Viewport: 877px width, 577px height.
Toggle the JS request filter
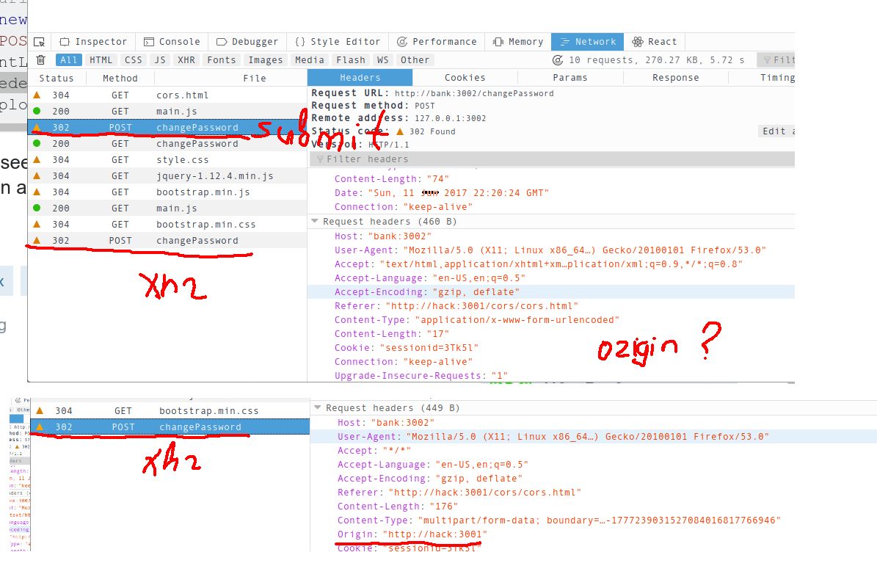(x=161, y=60)
